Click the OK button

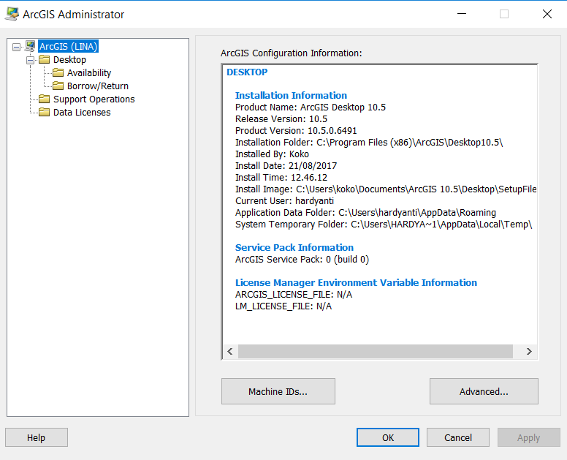click(388, 437)
